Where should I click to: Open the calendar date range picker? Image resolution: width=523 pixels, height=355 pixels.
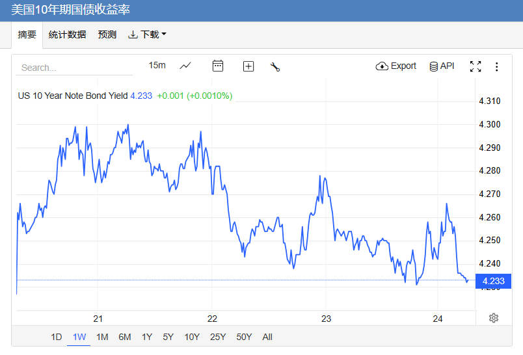coord(218,66)
